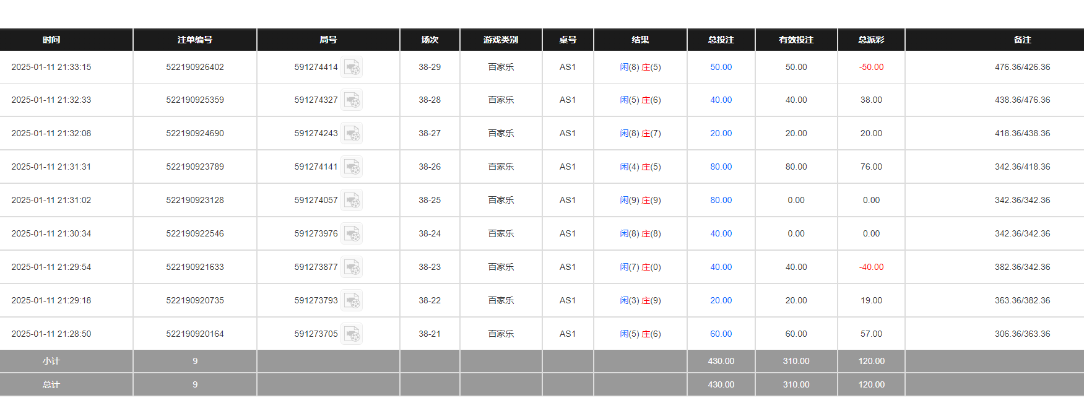
Task: Open blue 80.00 bet link for session 38-26
Action: [721, 167]
